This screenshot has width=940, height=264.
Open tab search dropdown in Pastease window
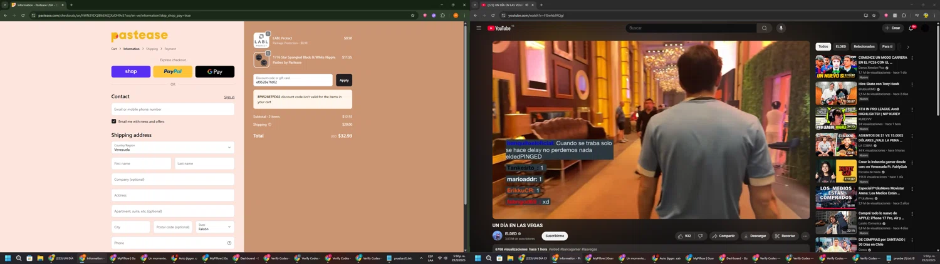coord(4,5)
